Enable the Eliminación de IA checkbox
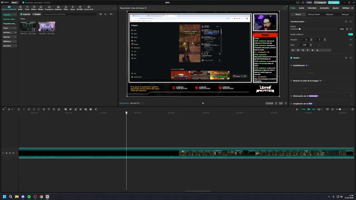356x200 pixels. pyautogui.click(x=291, y=96)
